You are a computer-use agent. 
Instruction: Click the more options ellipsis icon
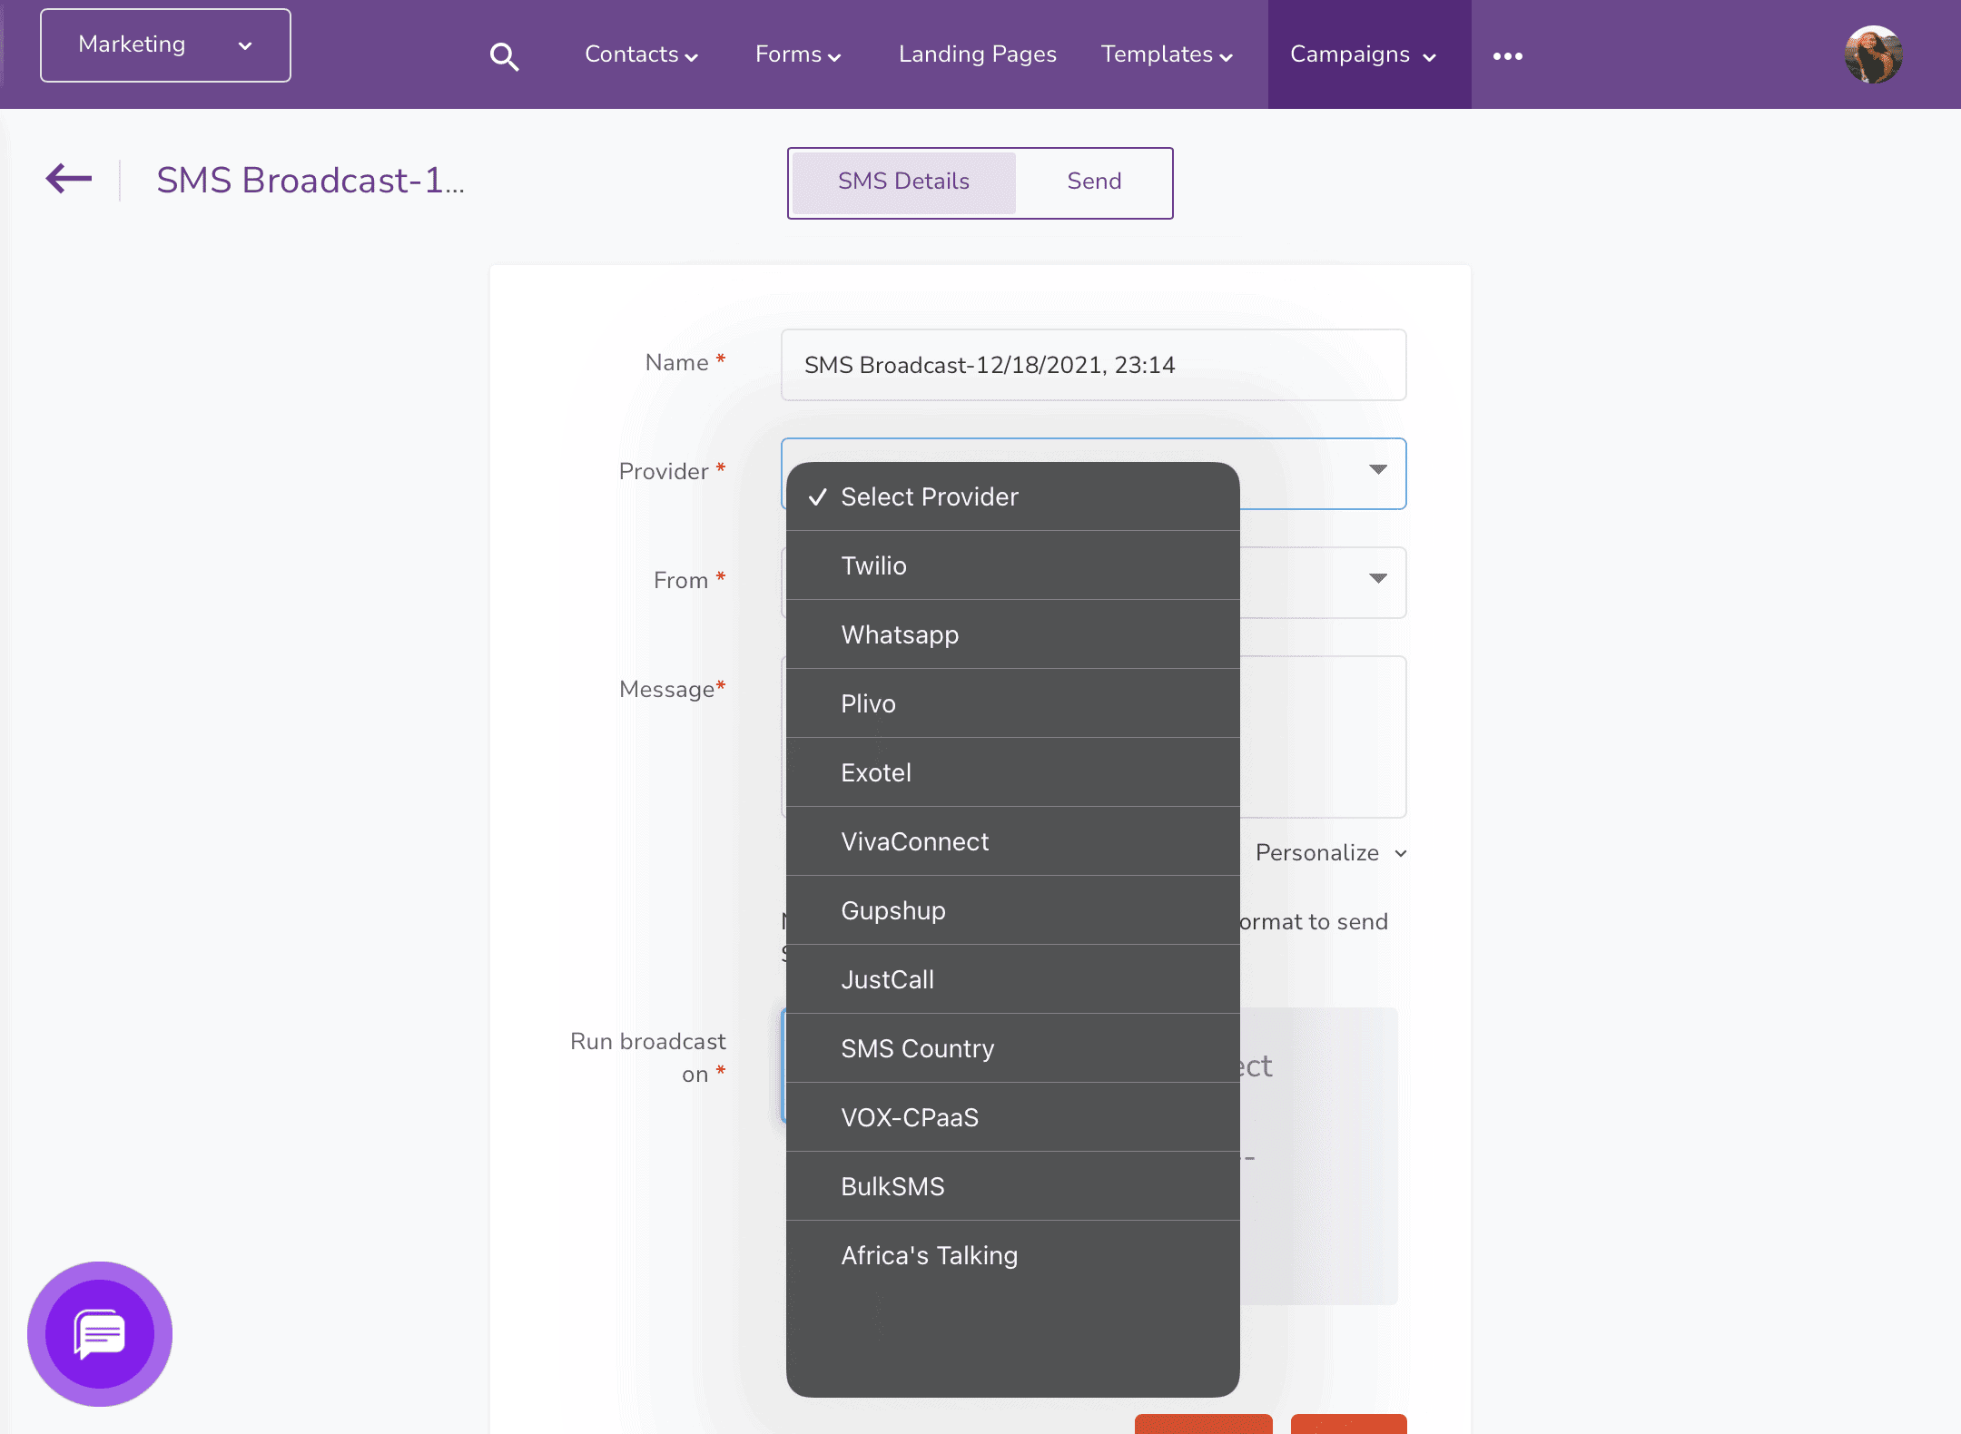(x=1509, y=54)
